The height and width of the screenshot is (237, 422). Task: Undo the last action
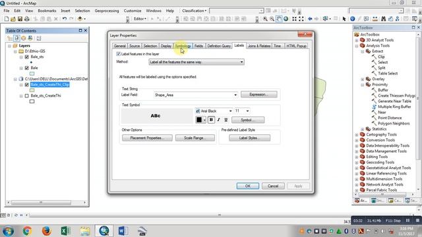coord(65,19)
